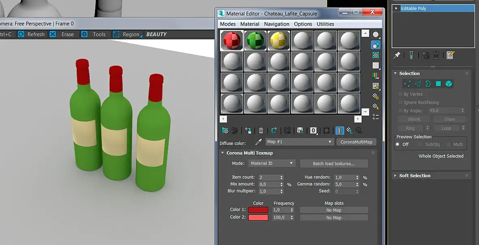The height and width of the screenshot is (245, 479).
Task: Toggle Show End Result test-tube icon
Action: (x=412, y=55)
